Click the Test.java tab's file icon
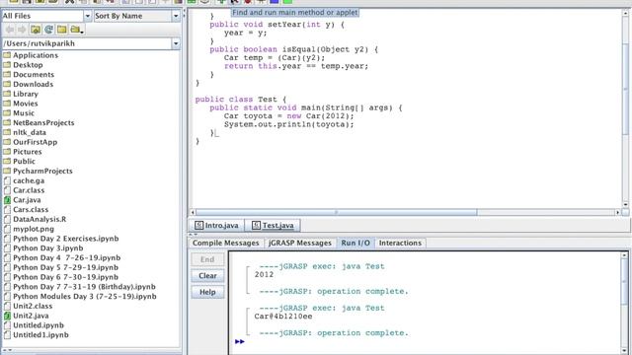Viewport: 632px width, 355px height. tap(256, 226)
